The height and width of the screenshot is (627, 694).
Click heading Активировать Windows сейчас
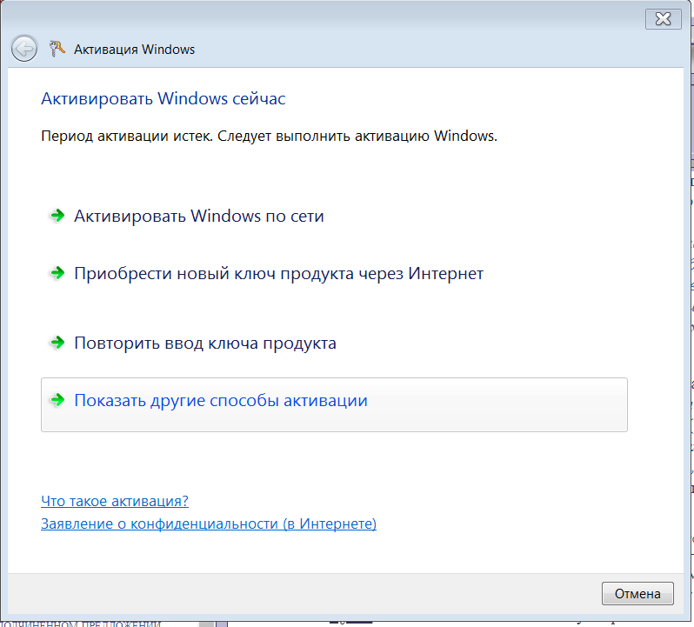(x=163, y=98)
